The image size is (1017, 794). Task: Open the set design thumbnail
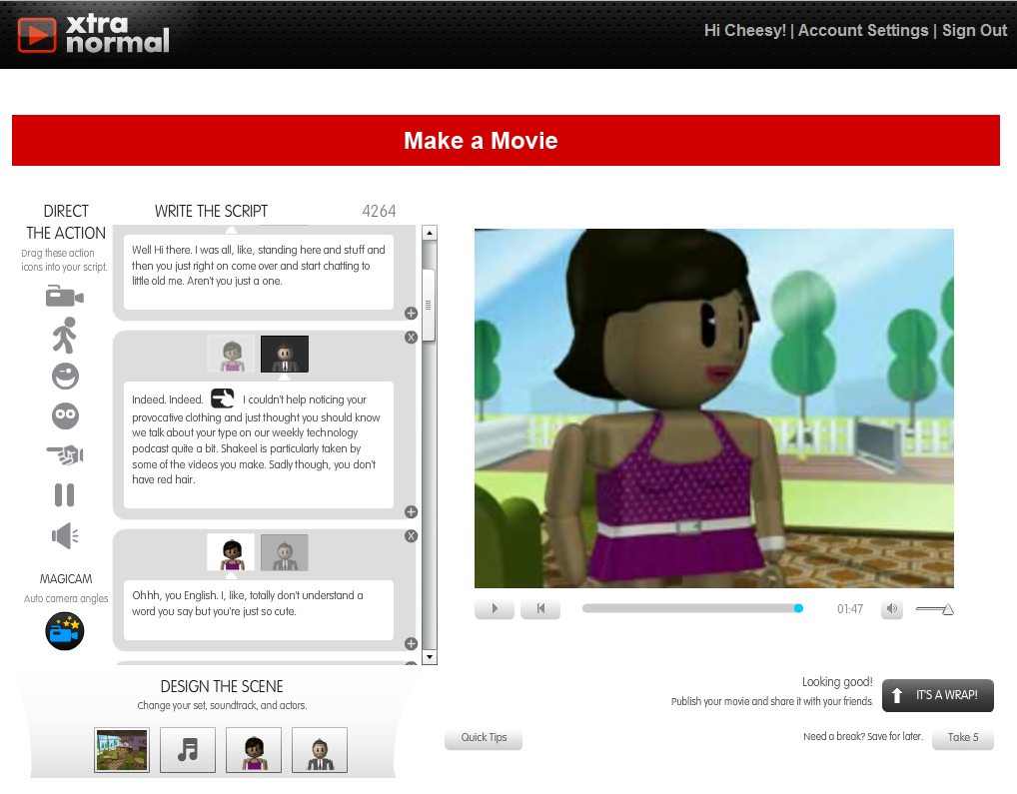pyautogui.click(x=121, y=750)
